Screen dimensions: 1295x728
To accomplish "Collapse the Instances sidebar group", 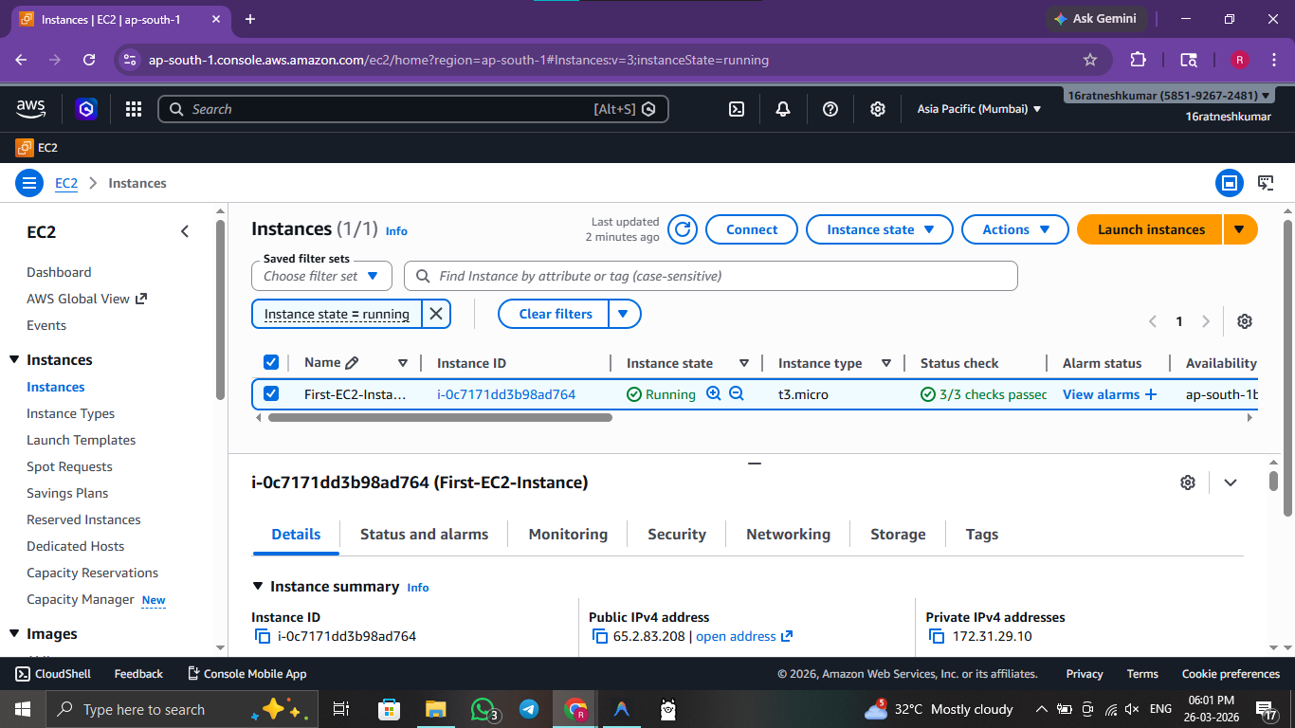I will click(14, 360).
